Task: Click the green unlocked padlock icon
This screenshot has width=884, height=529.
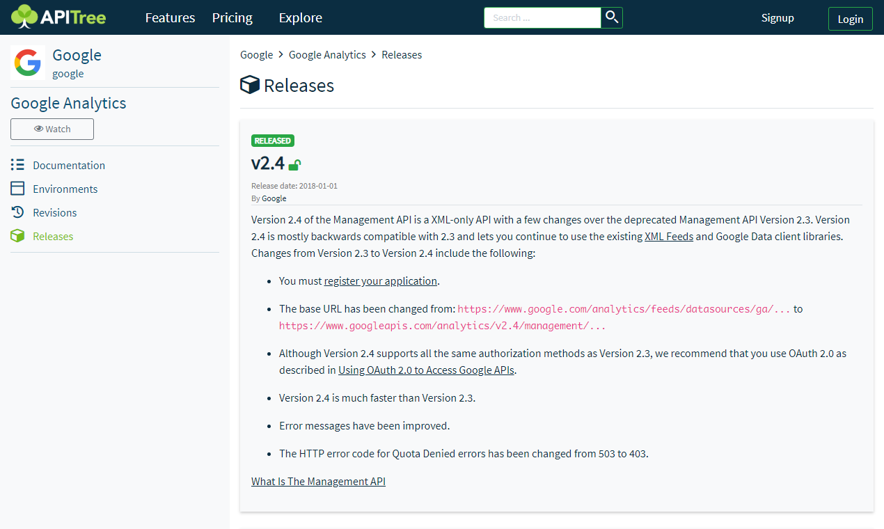Action: click(294, 165)
